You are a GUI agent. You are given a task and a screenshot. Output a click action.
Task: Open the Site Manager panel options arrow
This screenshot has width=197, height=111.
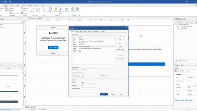tap(195, 19)
